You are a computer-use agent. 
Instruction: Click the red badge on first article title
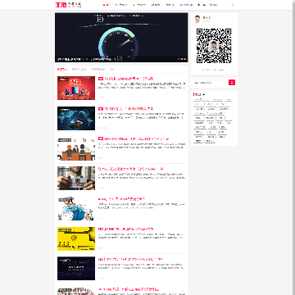(101, 79)
